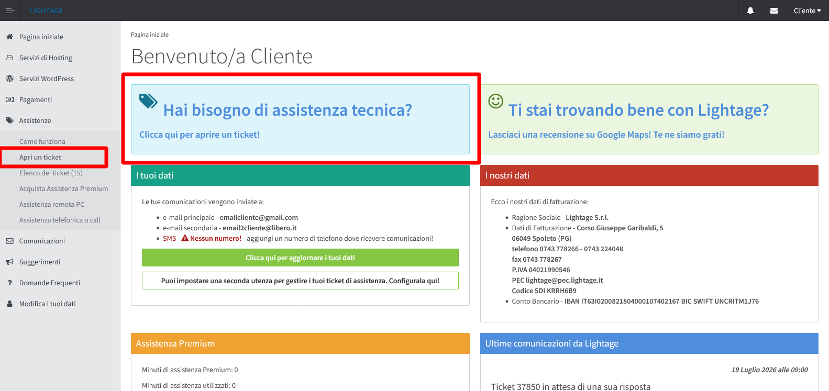Click 'Clicca qui per aprire un ticket!'
The height and width of the screenshot is (391, 829).
coord(200,135)
